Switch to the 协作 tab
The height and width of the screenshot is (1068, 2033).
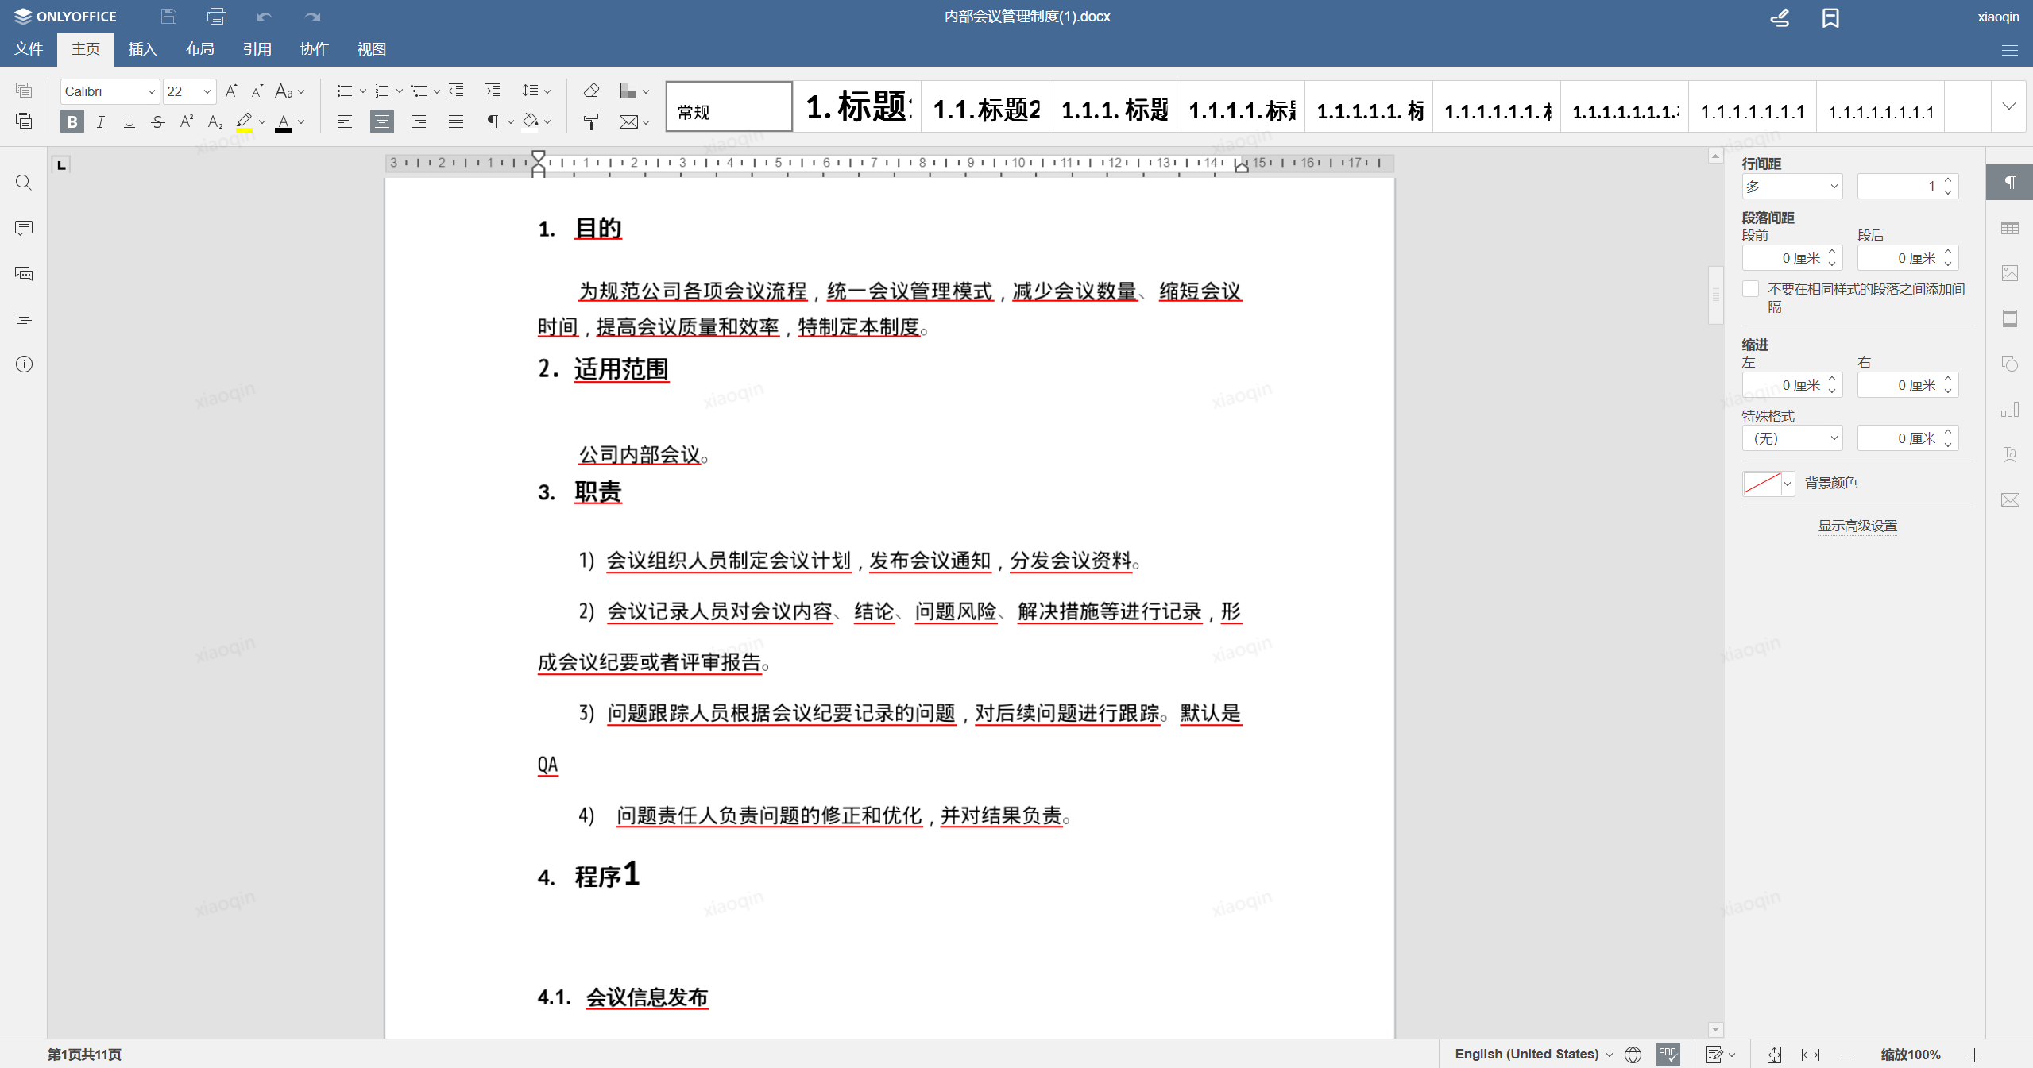point(315,49)
